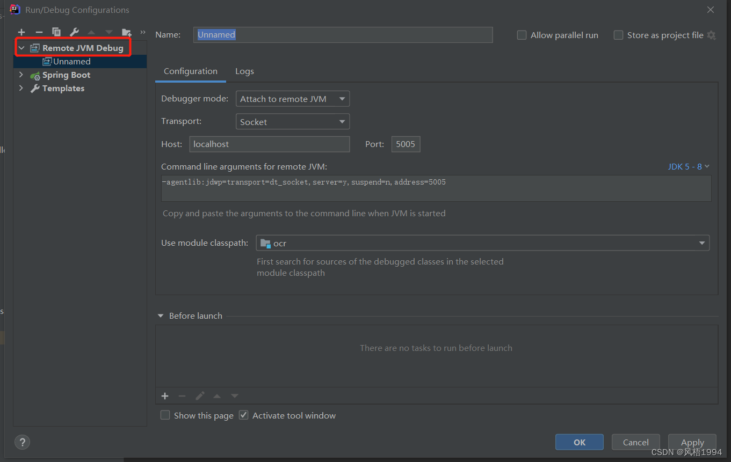Copy the selected configuration
This screenshot has width=731, height=462.
point(56,32)
